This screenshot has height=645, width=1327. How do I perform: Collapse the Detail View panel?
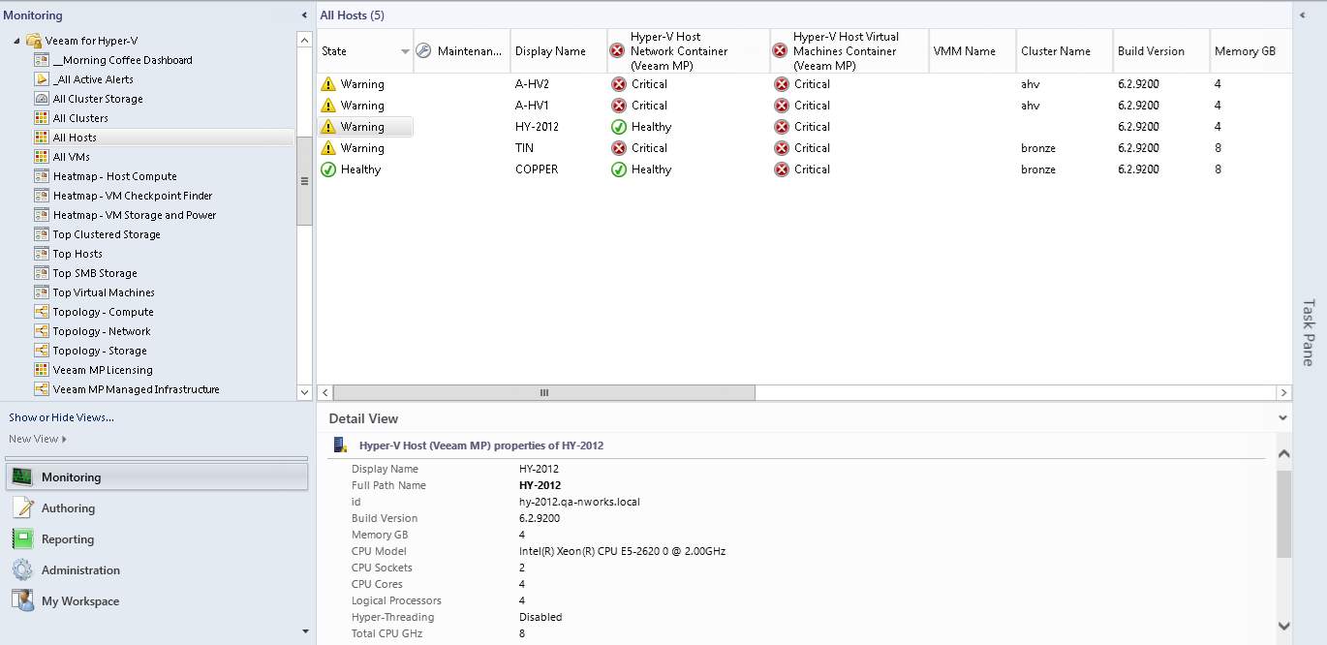point(1283,418)
